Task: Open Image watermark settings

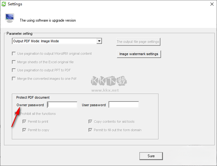Action: [x=139, y=54]
